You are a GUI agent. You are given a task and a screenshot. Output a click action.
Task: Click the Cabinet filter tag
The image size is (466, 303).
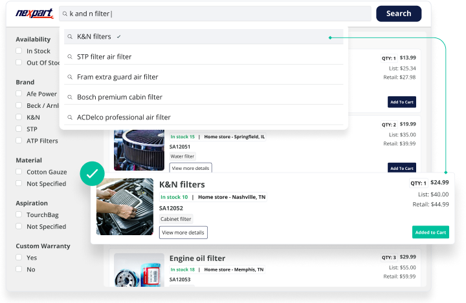[176, 219]
